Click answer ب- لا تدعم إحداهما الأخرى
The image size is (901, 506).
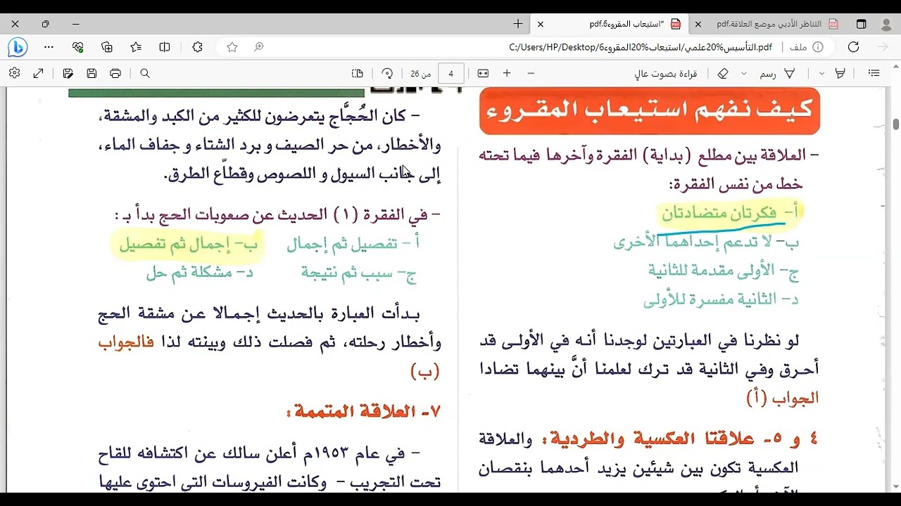[706, 242]
